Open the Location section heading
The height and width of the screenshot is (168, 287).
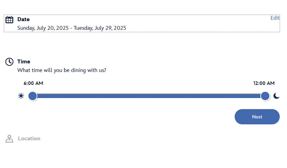(29, 139)
